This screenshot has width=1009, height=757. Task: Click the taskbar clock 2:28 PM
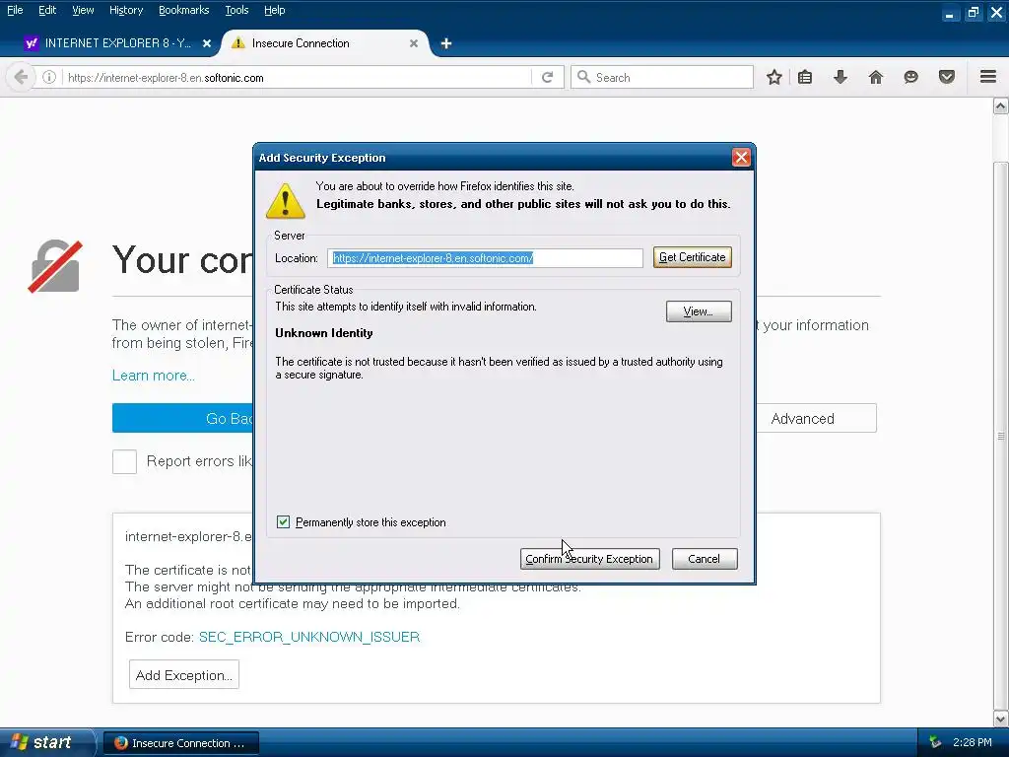pyautogui.click(x=973, y=742)
